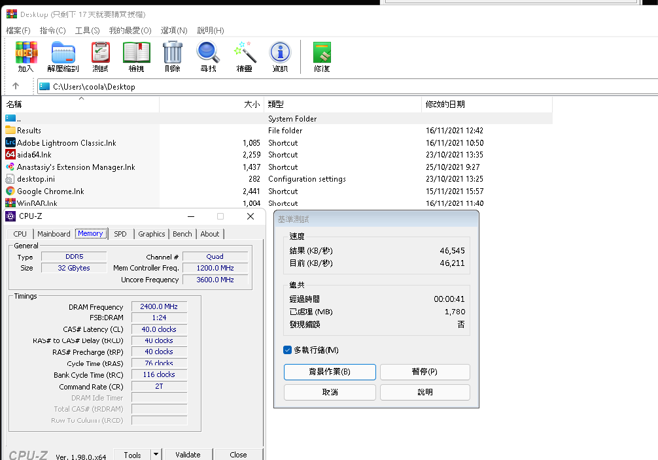This screenshot has width=658, height=460.
Task: Click the Channel # value Quad
Action: pos(215,256)
